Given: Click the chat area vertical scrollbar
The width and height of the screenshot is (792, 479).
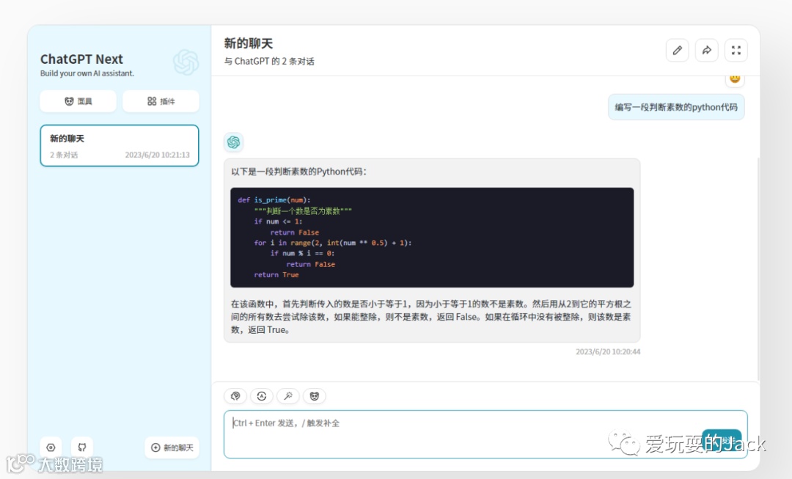Looking at the screenshot, I should (x=758, y=268).
